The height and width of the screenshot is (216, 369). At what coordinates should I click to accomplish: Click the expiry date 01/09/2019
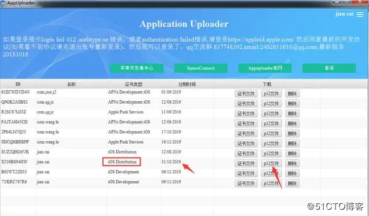click(x=171, y=92)
